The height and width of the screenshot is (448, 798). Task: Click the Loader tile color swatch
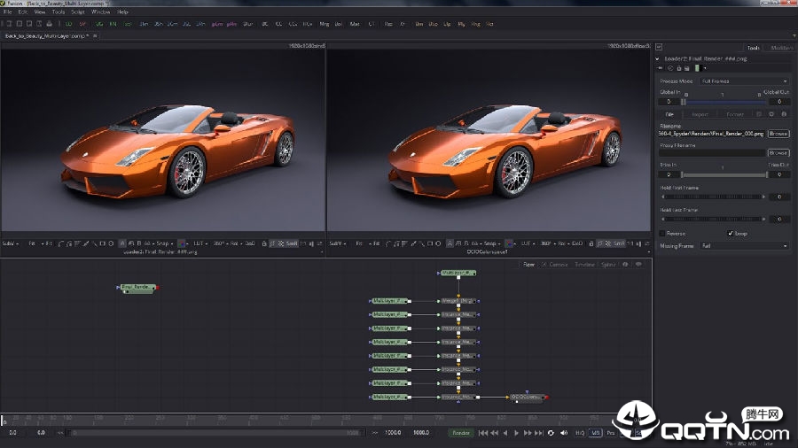697,68
